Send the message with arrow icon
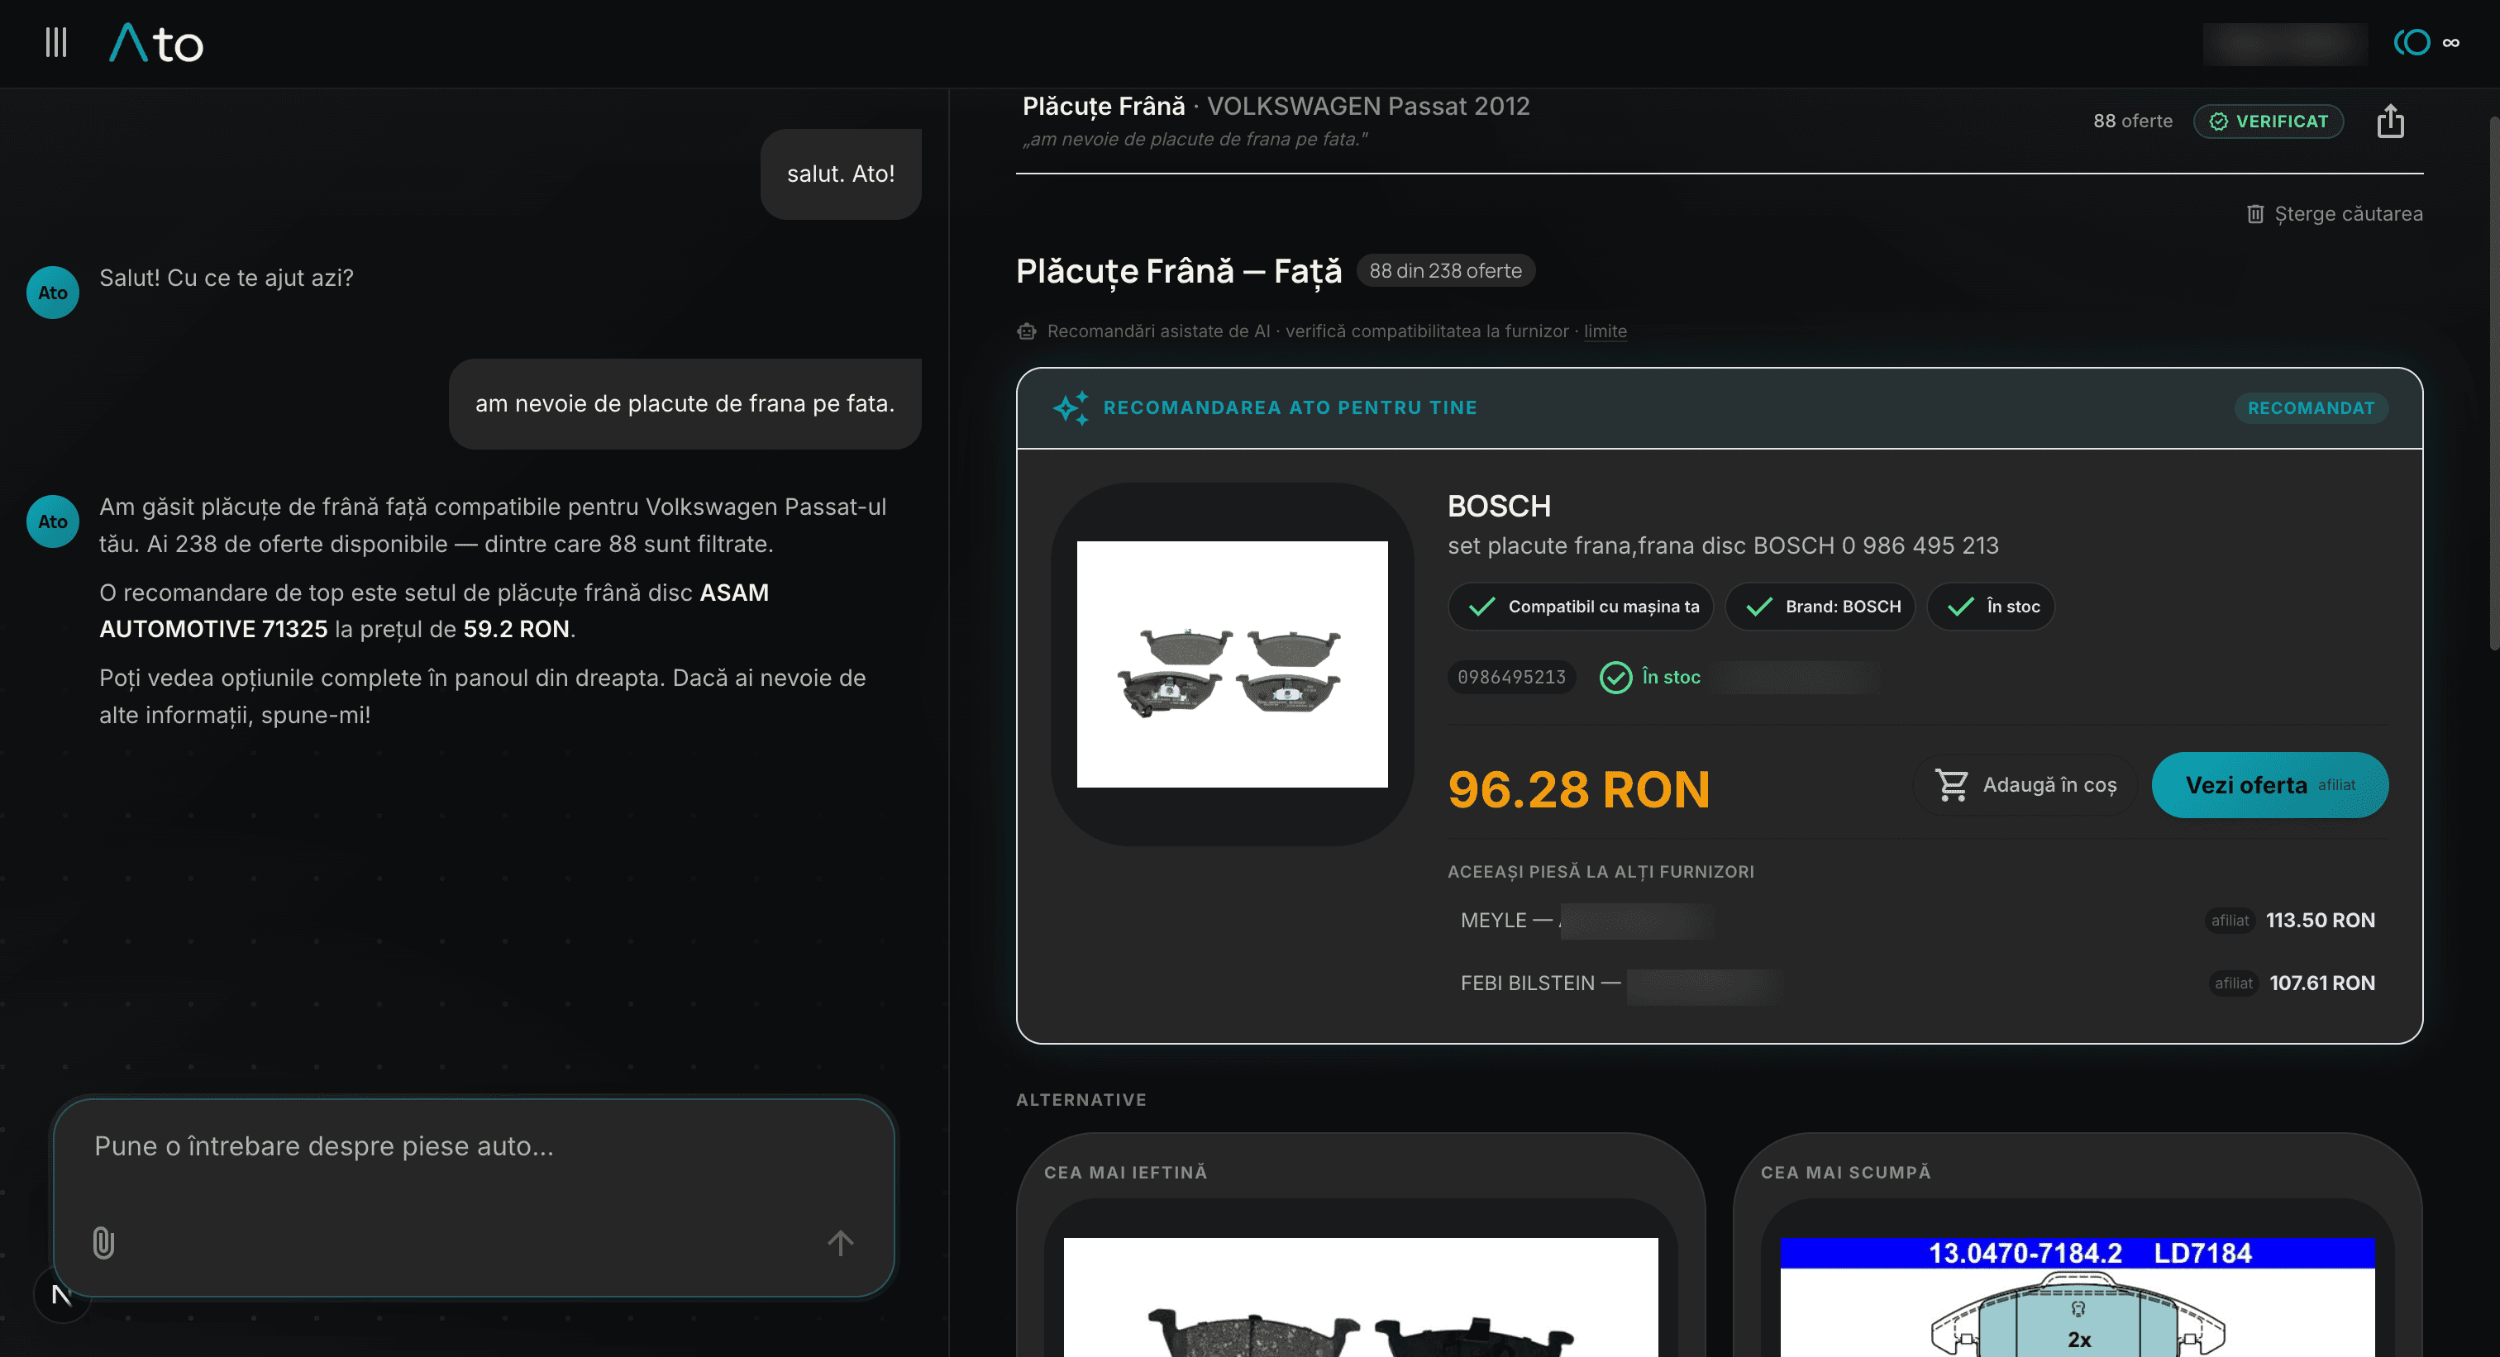This screenshot has width=2500, height=1357. point(841,1243)
